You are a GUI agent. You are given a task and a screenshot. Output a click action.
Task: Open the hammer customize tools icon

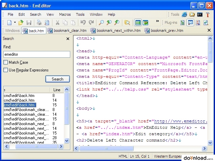tap(208, 14)
